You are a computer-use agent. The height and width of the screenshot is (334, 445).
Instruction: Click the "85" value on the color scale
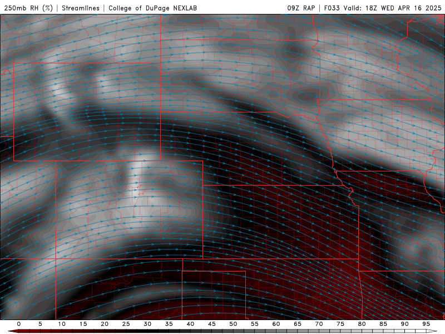[383, 324]
